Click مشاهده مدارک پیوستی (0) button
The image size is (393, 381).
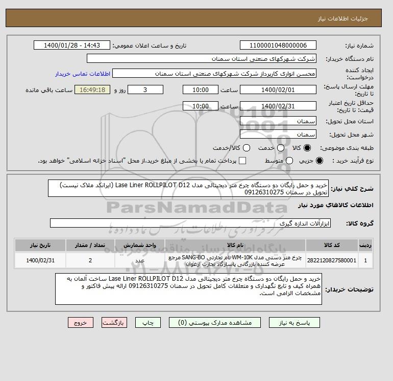point(215,323)
